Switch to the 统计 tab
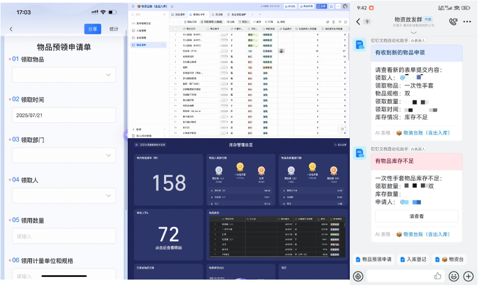Screen dimensions: 478x285 point(114,29)
